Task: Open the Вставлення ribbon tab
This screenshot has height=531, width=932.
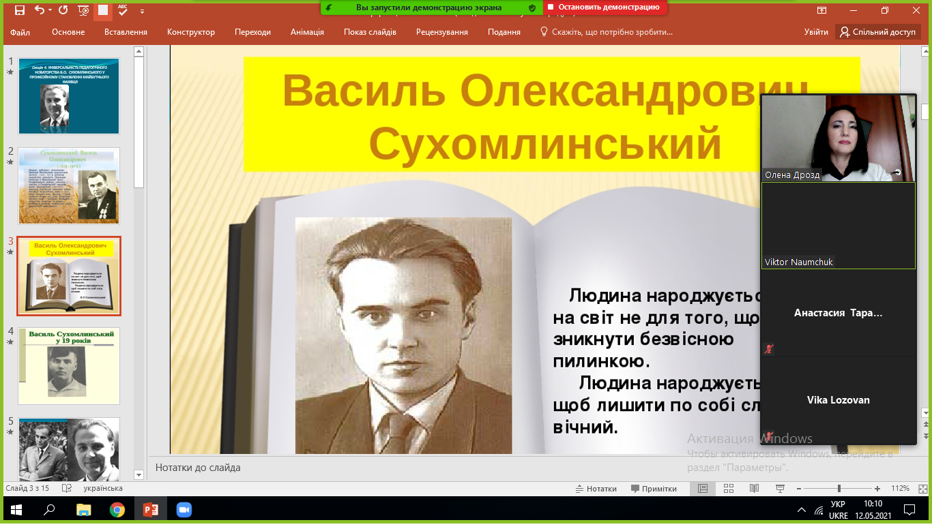Action: 126,32
